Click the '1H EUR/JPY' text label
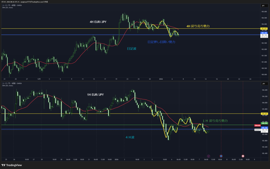Viewport: 270px width, 169px height. pos(95,95)
